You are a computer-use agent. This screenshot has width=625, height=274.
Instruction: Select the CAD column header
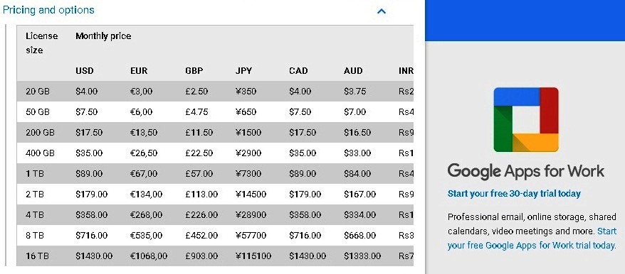coord(298,71)
